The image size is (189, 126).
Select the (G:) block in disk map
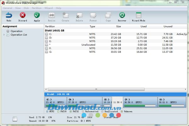click(172, 102)
